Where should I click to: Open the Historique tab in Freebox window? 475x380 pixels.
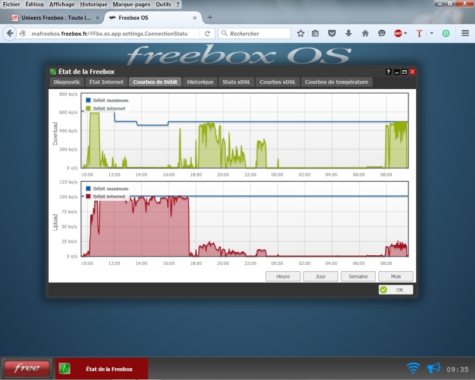coord(200,82)
